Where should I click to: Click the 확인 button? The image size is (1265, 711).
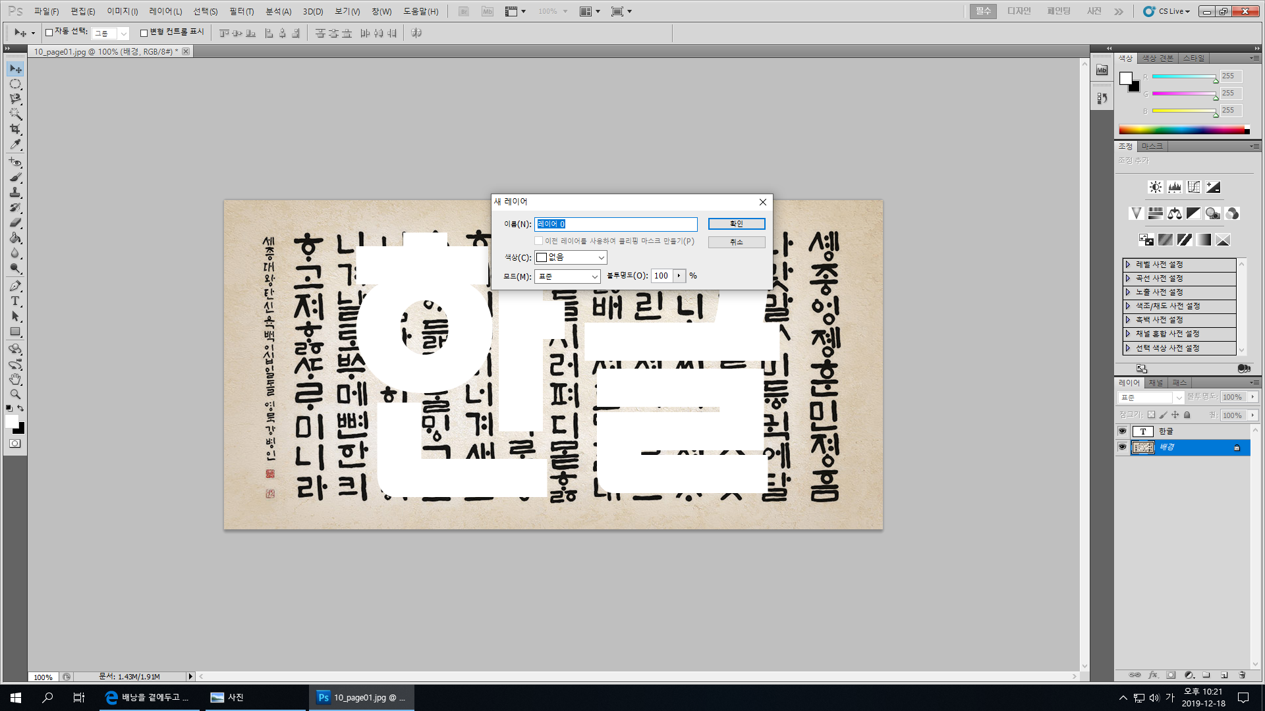(x=737, y=224)
